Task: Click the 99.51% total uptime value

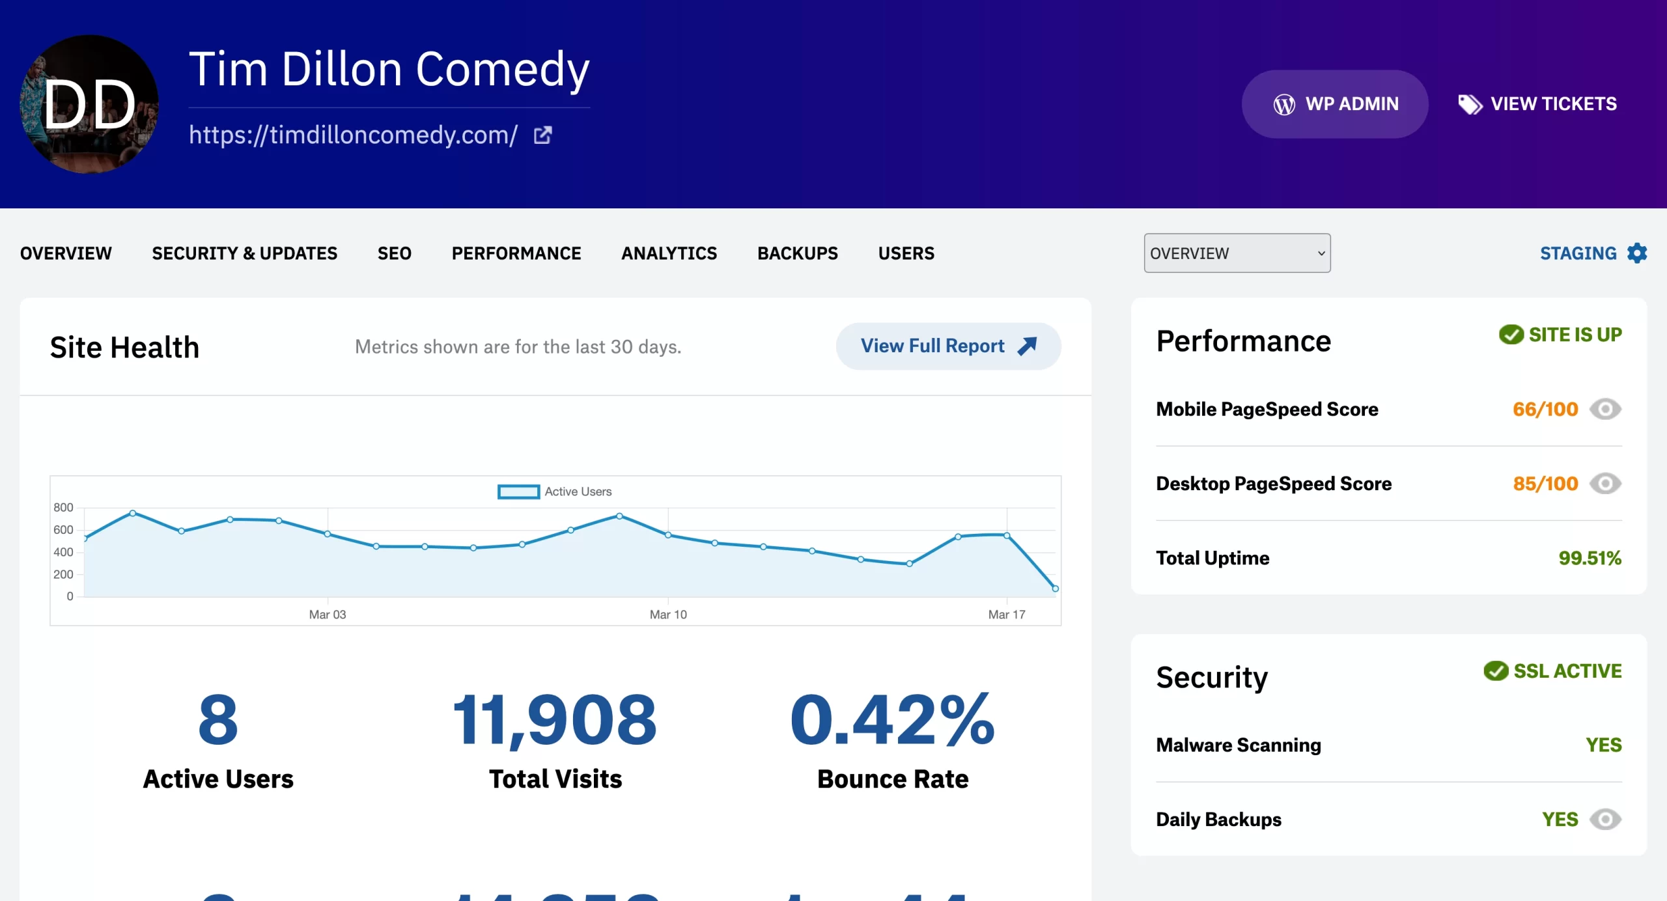Action: pyautogui.click(x=1590, y=558)
